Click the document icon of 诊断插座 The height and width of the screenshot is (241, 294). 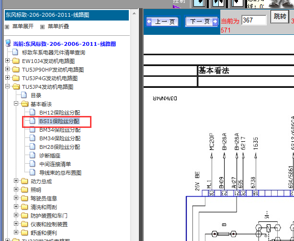pyautogui.click(x=33, y=155)
